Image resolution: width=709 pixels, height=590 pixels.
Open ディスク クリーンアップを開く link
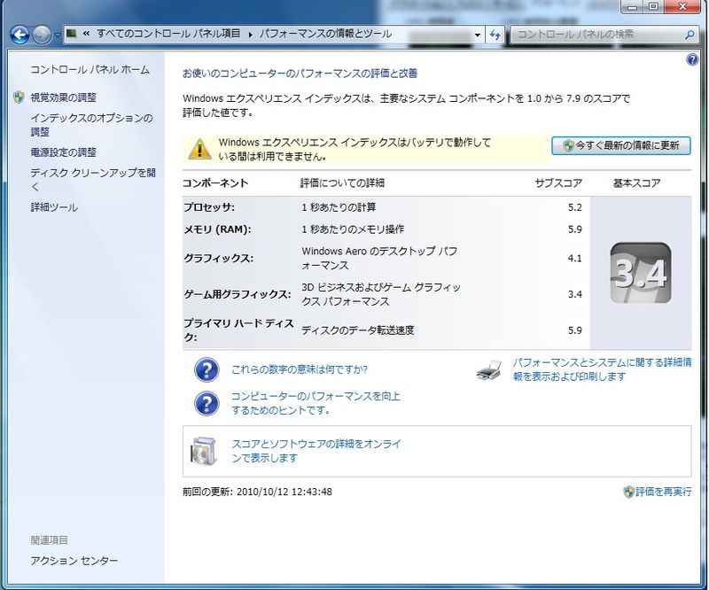click(x=93, y=180)
